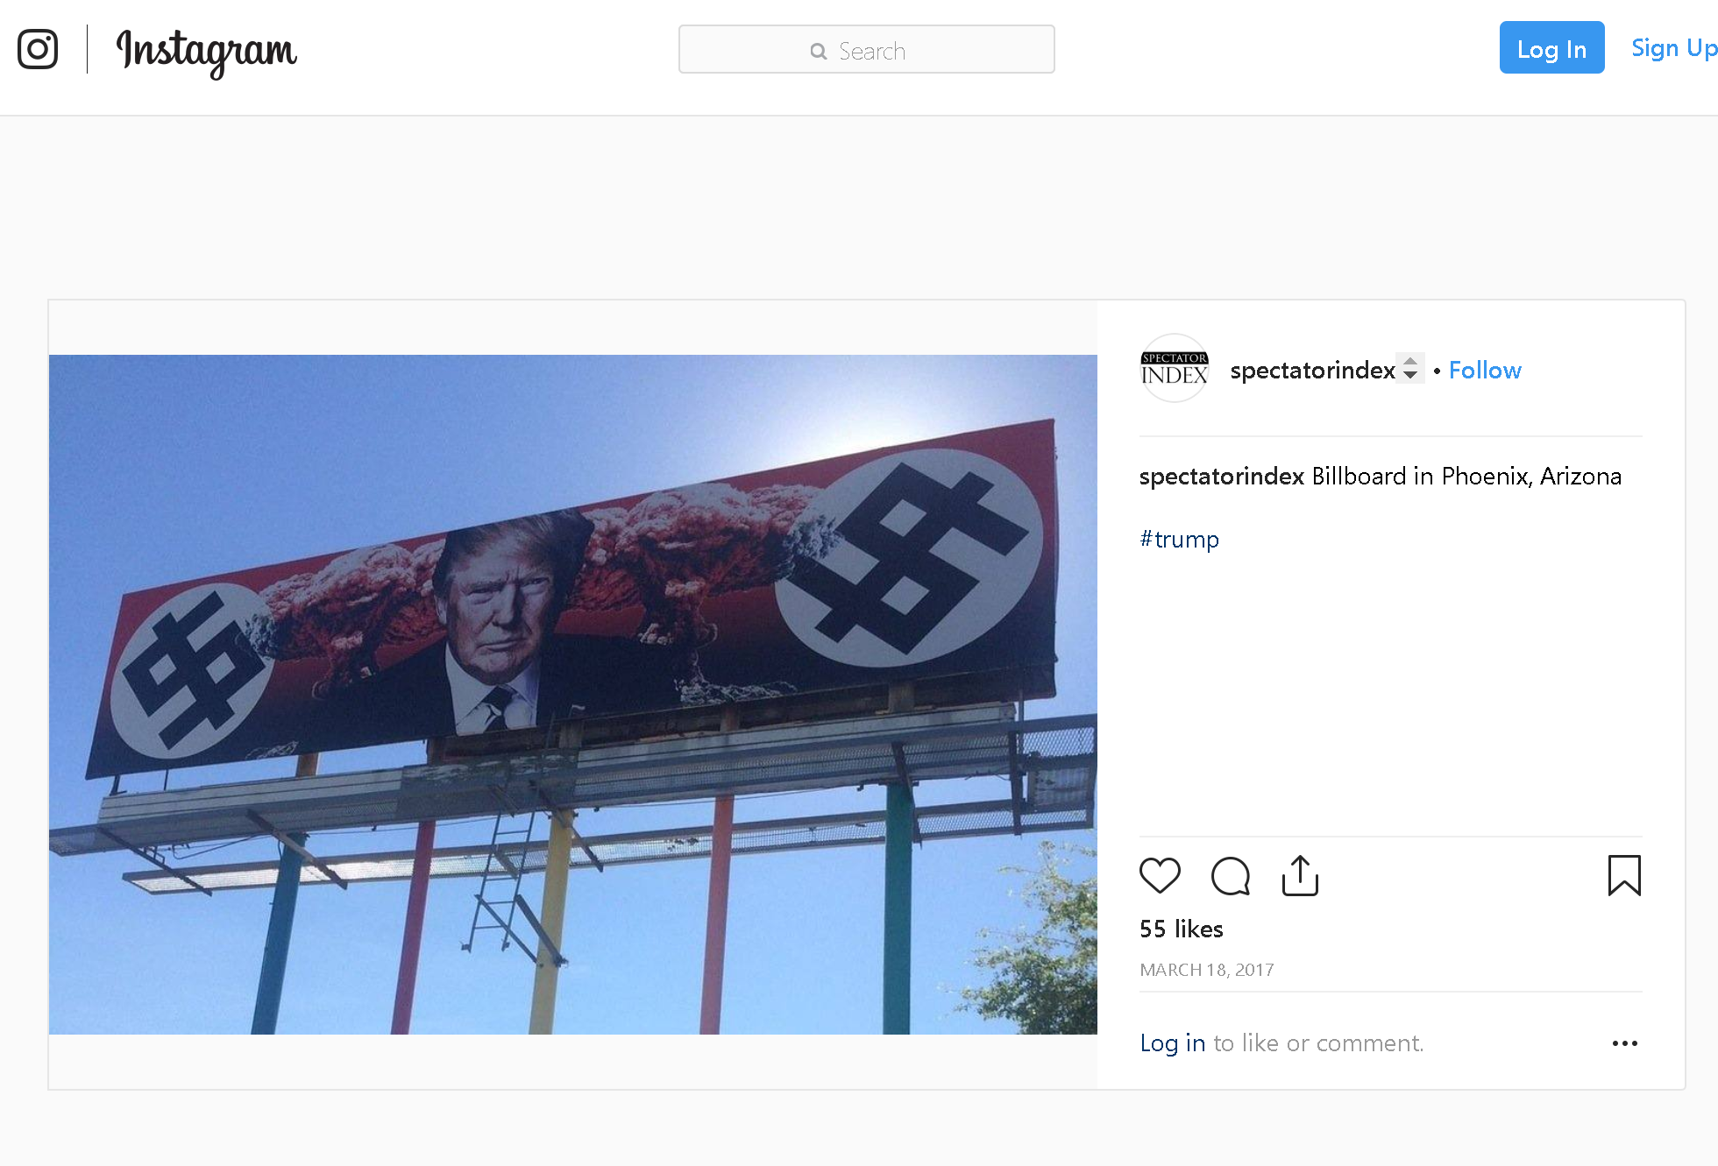
Task: Open the #trump hashtag link
Action: [1179, 540]
